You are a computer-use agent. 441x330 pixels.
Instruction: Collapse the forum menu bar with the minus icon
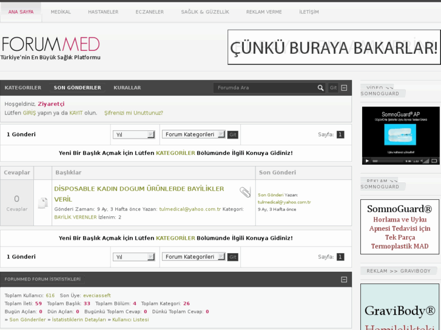(344, 88)
